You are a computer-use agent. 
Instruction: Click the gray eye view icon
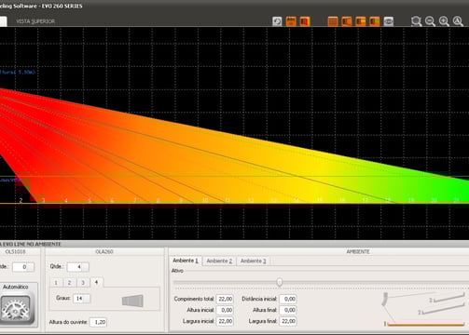[x=389, y=21]
